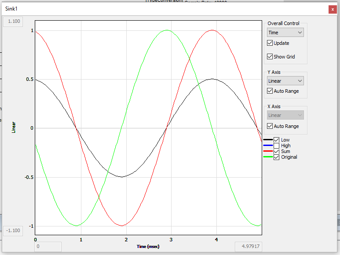
Task: Click the green Original line color swatch
Action: coord(267,157)
